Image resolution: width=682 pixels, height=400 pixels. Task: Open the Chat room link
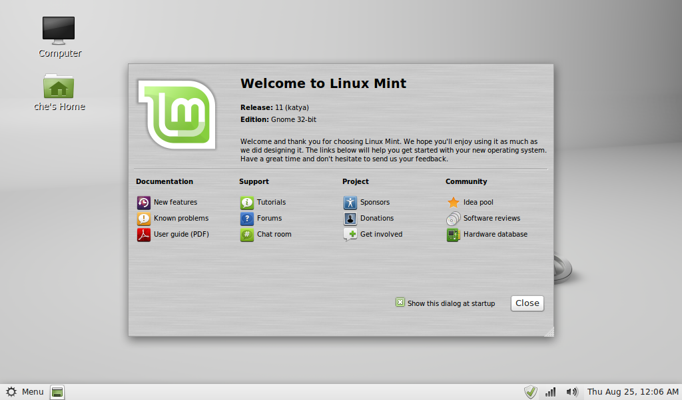274,234
